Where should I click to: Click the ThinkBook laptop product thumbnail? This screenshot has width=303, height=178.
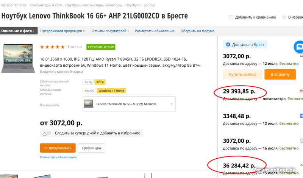click(18, 58)
